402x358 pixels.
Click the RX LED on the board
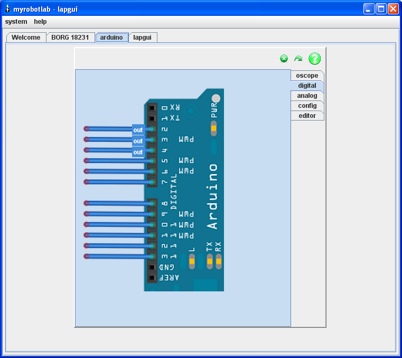219,262
